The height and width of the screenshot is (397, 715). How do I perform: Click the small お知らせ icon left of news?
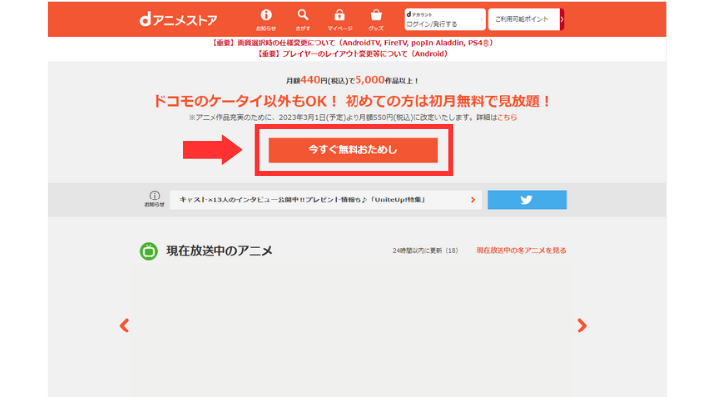(x=154, y=198)
